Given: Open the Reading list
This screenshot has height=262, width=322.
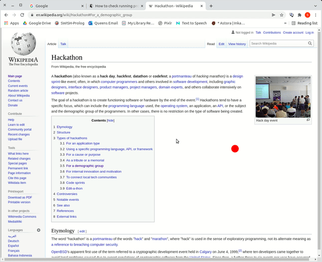Looking at the screenshot, I should coord(304,23).
